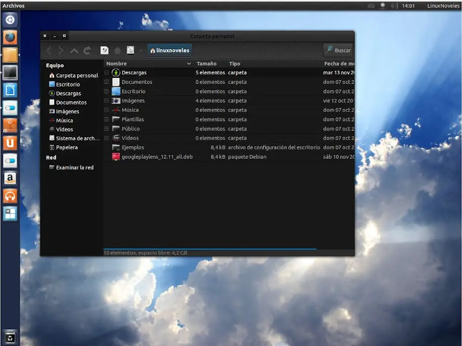462x346 pixels.
Task: Open Papelera in the sidebar
Action: (x=63, y=147)
